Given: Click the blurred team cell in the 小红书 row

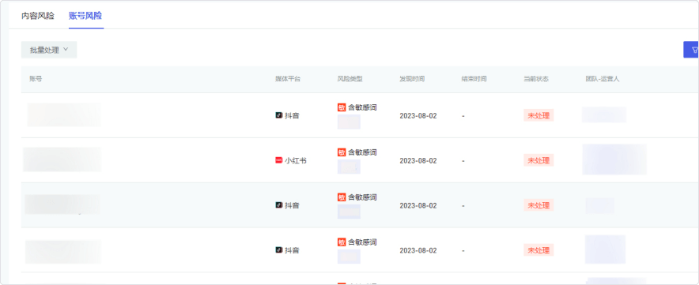Looking at the screenshot, I should (x=614, y=159).
